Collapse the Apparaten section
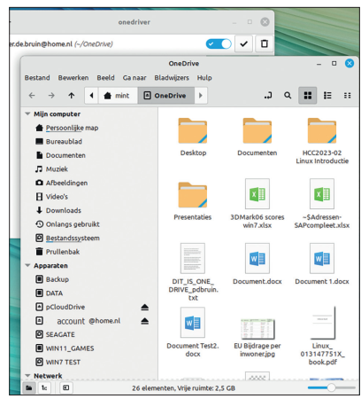 coord(27,265)
